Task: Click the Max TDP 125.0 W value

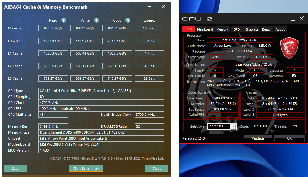Action: pos(265,46)
